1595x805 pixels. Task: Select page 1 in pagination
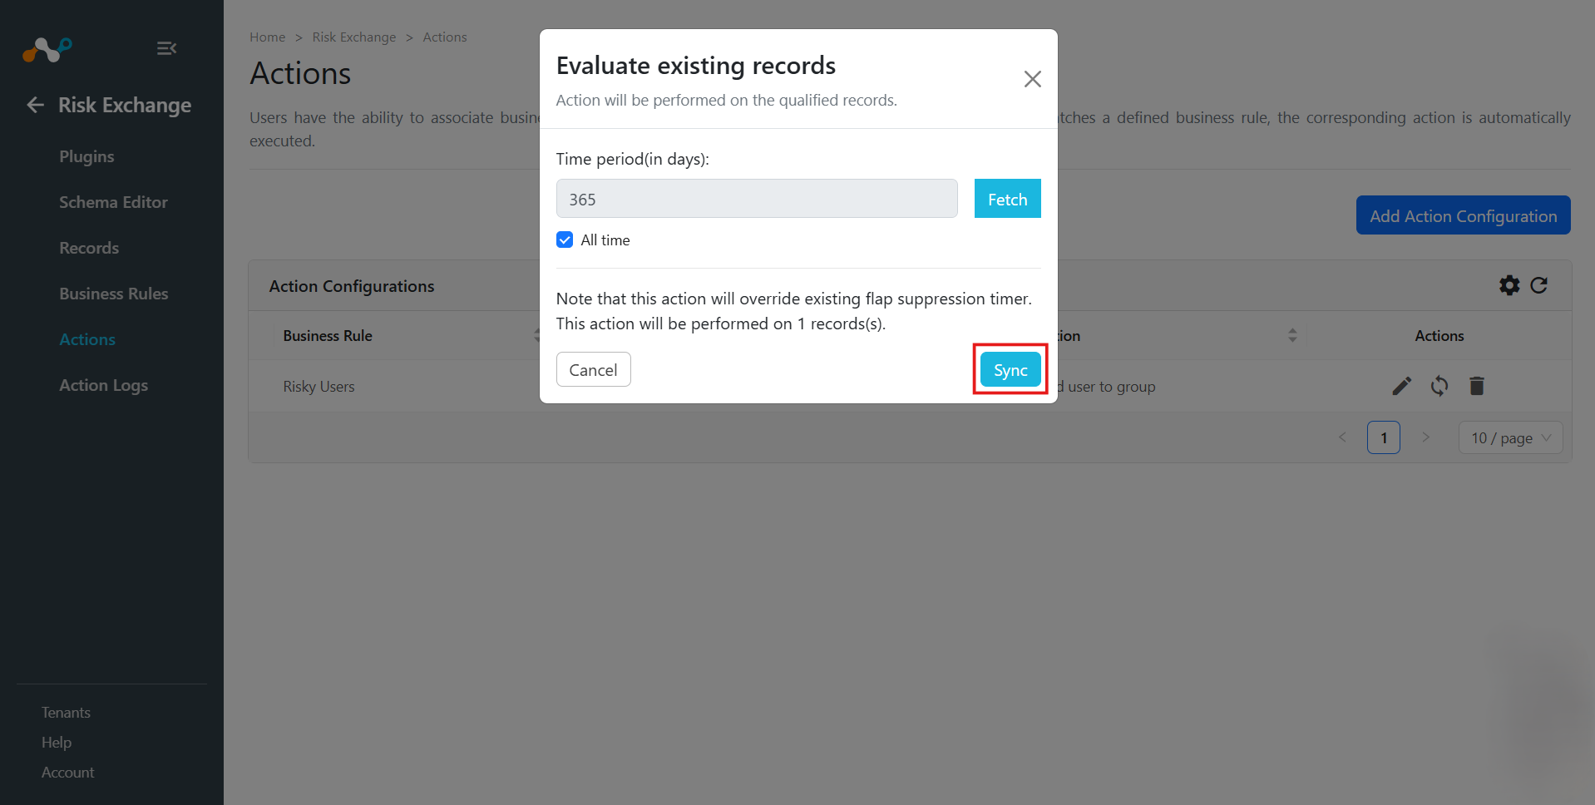click(x=1384, y=437)
